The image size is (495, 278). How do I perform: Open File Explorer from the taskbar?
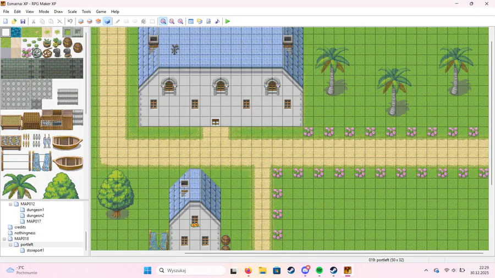pyautogui.click(x=262, y=270)
